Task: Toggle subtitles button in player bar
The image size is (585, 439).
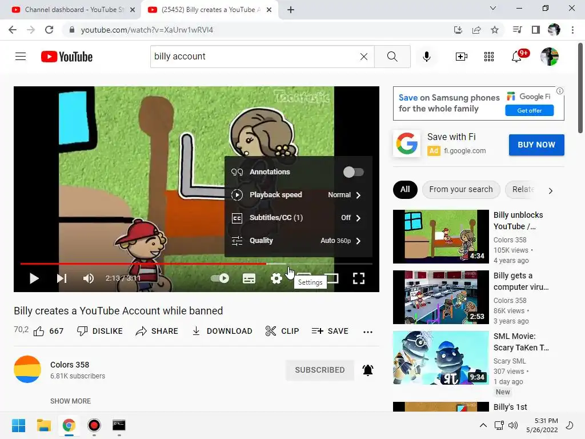Action: 249,278
